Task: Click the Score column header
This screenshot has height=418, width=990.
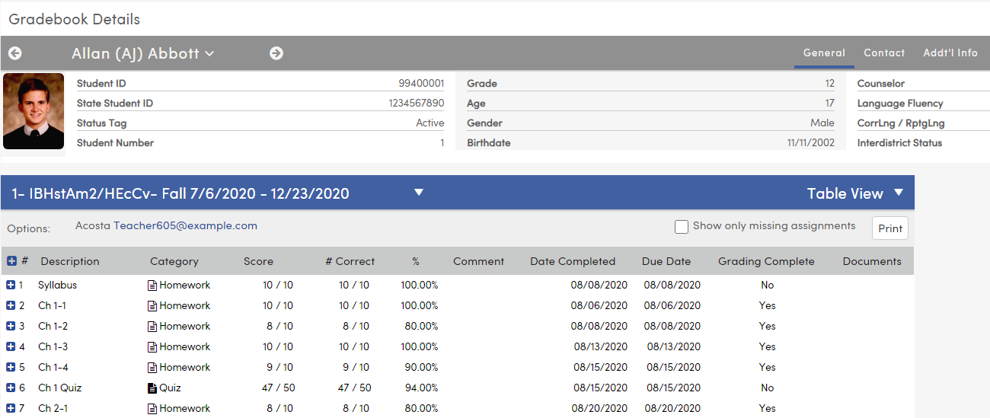Action: click(x=258, y=261)
